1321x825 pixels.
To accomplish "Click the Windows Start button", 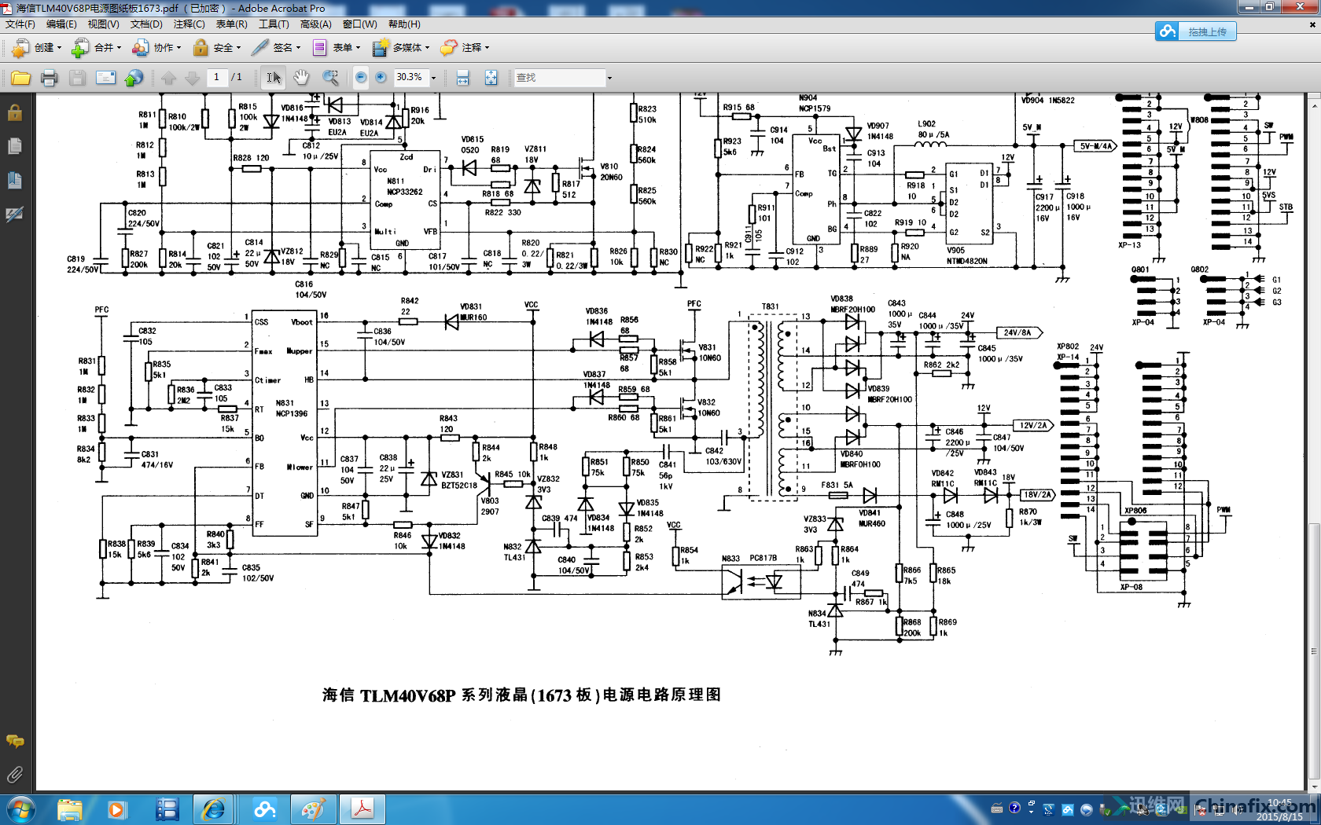I will click(x=20, y=808).
